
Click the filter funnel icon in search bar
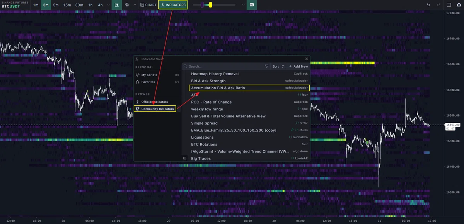266,66
